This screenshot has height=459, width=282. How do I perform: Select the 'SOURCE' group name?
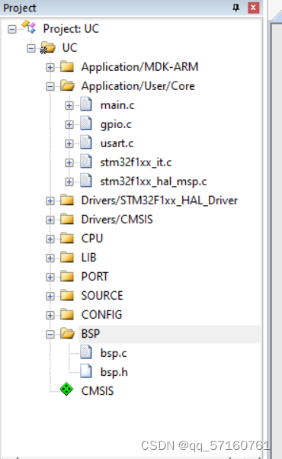coord(102,296)
